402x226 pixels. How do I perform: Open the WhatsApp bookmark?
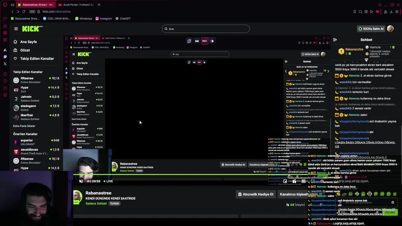(x=84, y=19)
